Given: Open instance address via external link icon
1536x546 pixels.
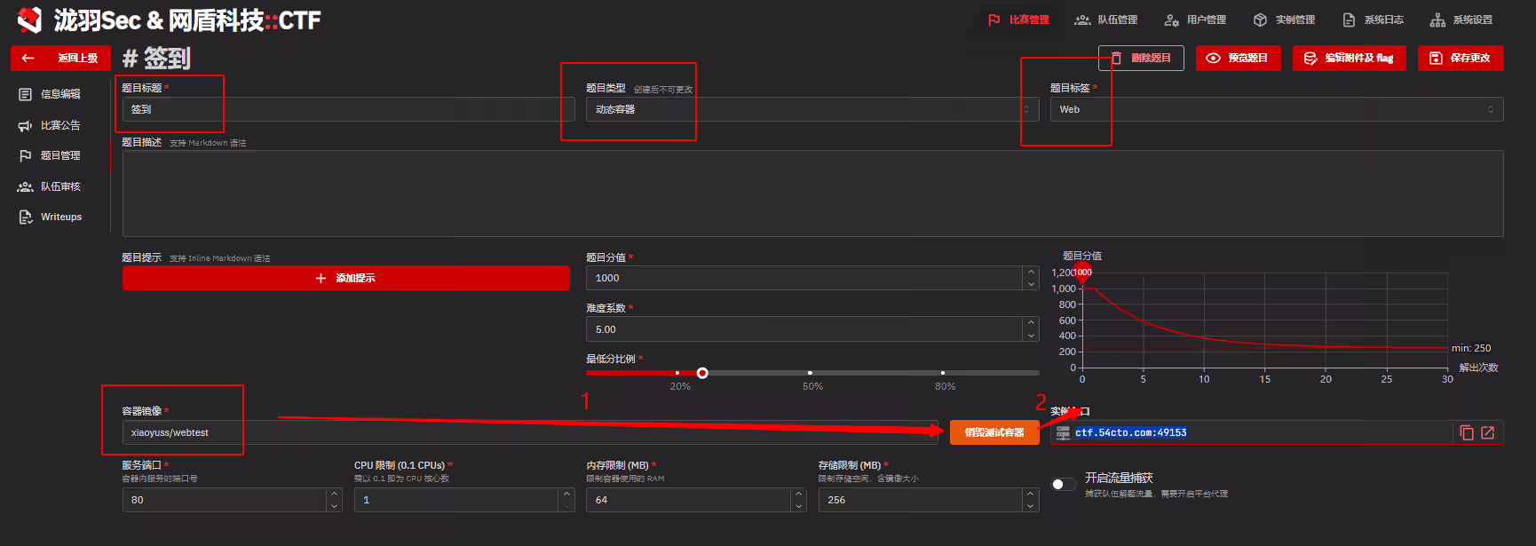Looking at the screenshot, I should (1488, 432).
